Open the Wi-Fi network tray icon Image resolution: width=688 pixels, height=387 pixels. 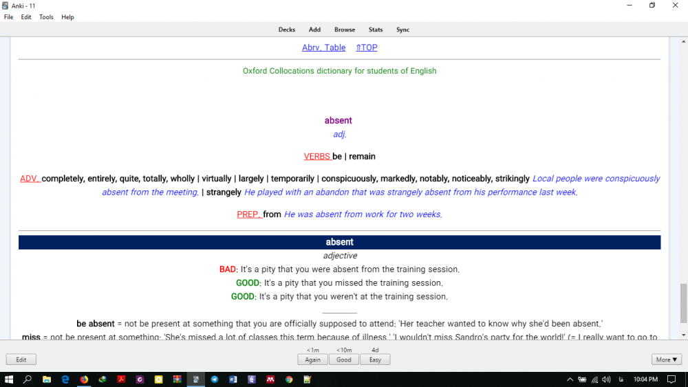click(x=594, y=379)
